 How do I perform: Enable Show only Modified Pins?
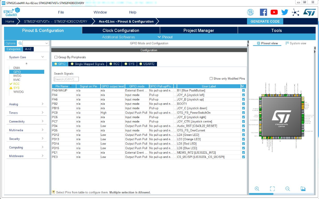point(211,79)
